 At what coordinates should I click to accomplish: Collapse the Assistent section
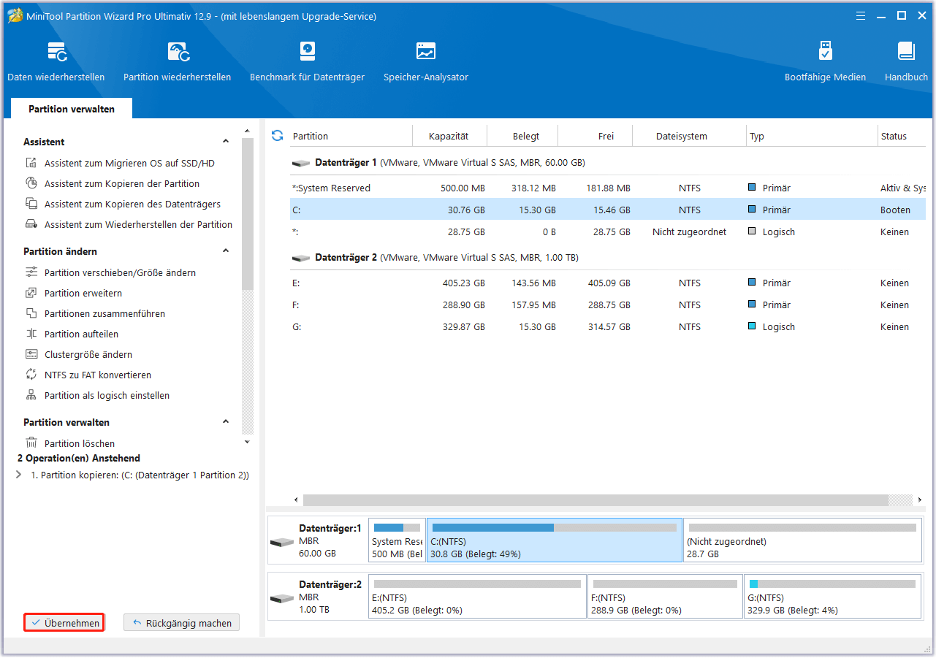(226, 142)
